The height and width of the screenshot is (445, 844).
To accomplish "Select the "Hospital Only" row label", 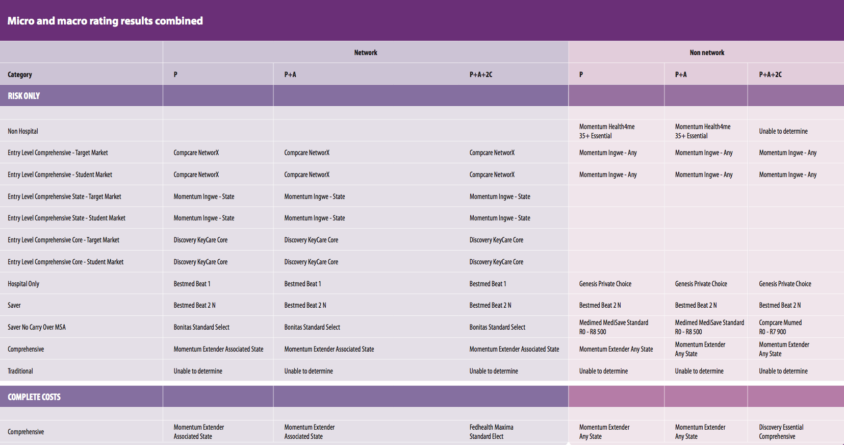I will [x=23, y=284].
